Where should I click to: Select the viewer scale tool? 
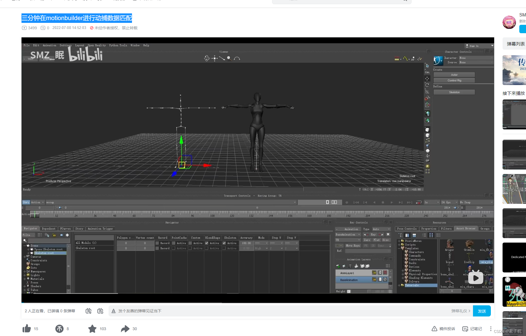tap(427, 91)
